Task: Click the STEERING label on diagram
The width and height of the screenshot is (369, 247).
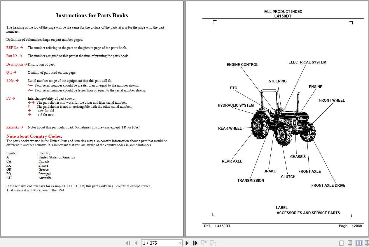Action: 277,81
